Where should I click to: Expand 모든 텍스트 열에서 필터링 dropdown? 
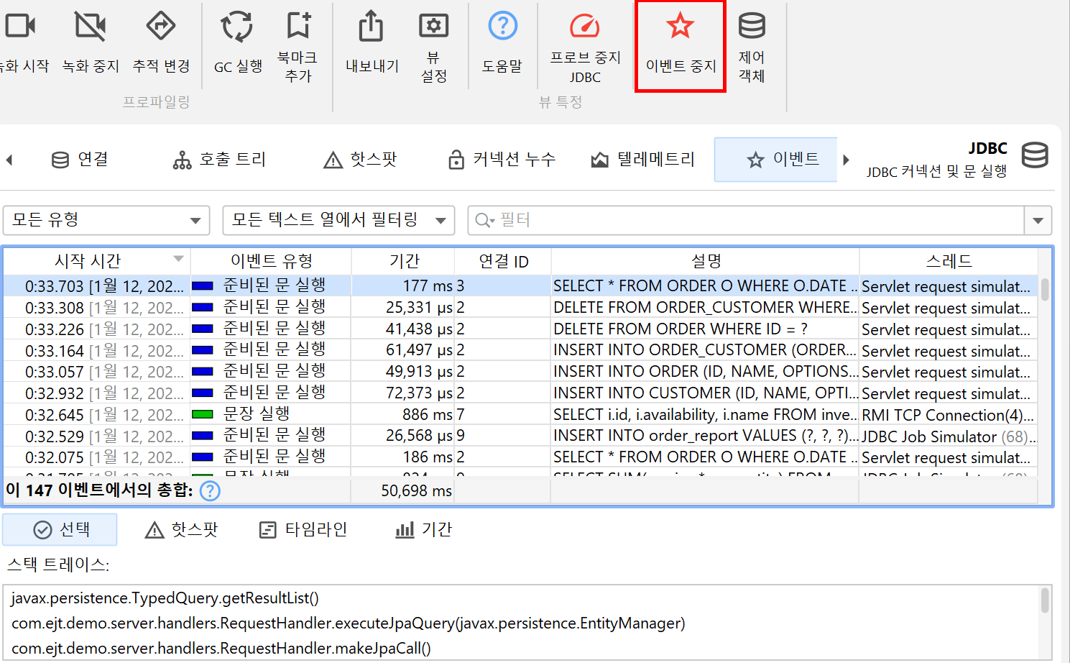coord(338,220)
